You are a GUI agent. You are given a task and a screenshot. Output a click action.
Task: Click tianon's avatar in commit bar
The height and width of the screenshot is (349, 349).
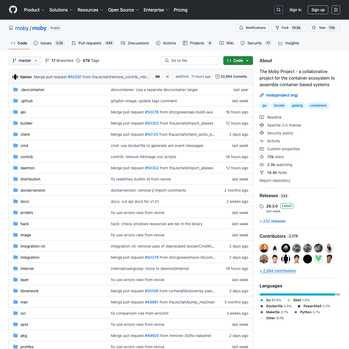[15, 77]
